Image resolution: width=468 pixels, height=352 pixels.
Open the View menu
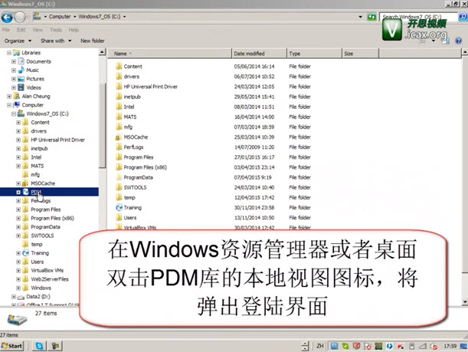tap(38, 30)
